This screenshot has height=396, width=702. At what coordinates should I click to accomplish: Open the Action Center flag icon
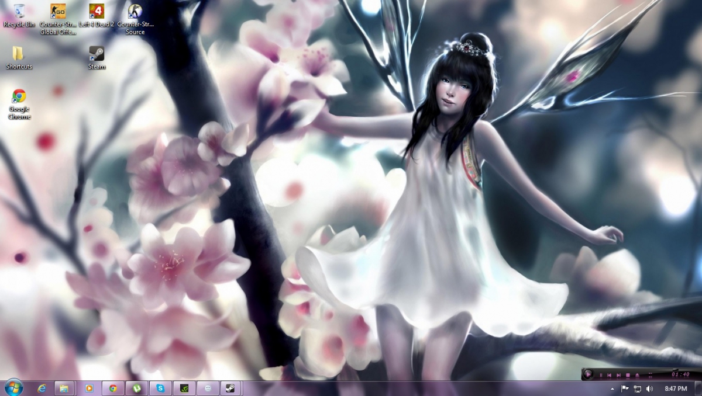tap(624, 388)
